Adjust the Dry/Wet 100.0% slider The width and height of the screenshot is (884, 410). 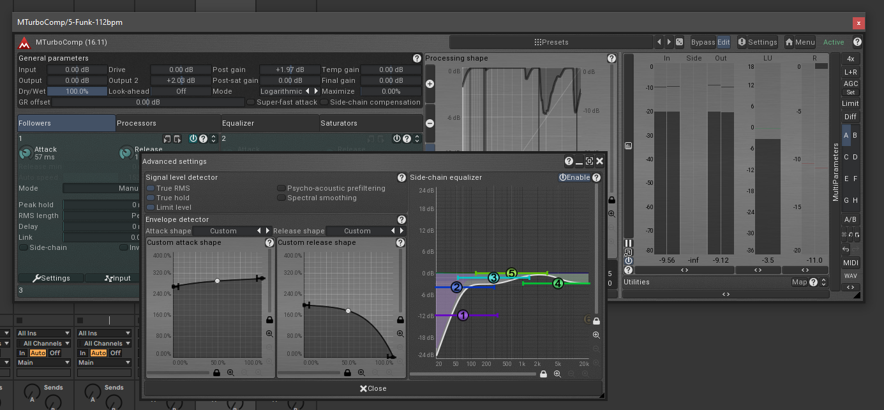pos(77,91)
